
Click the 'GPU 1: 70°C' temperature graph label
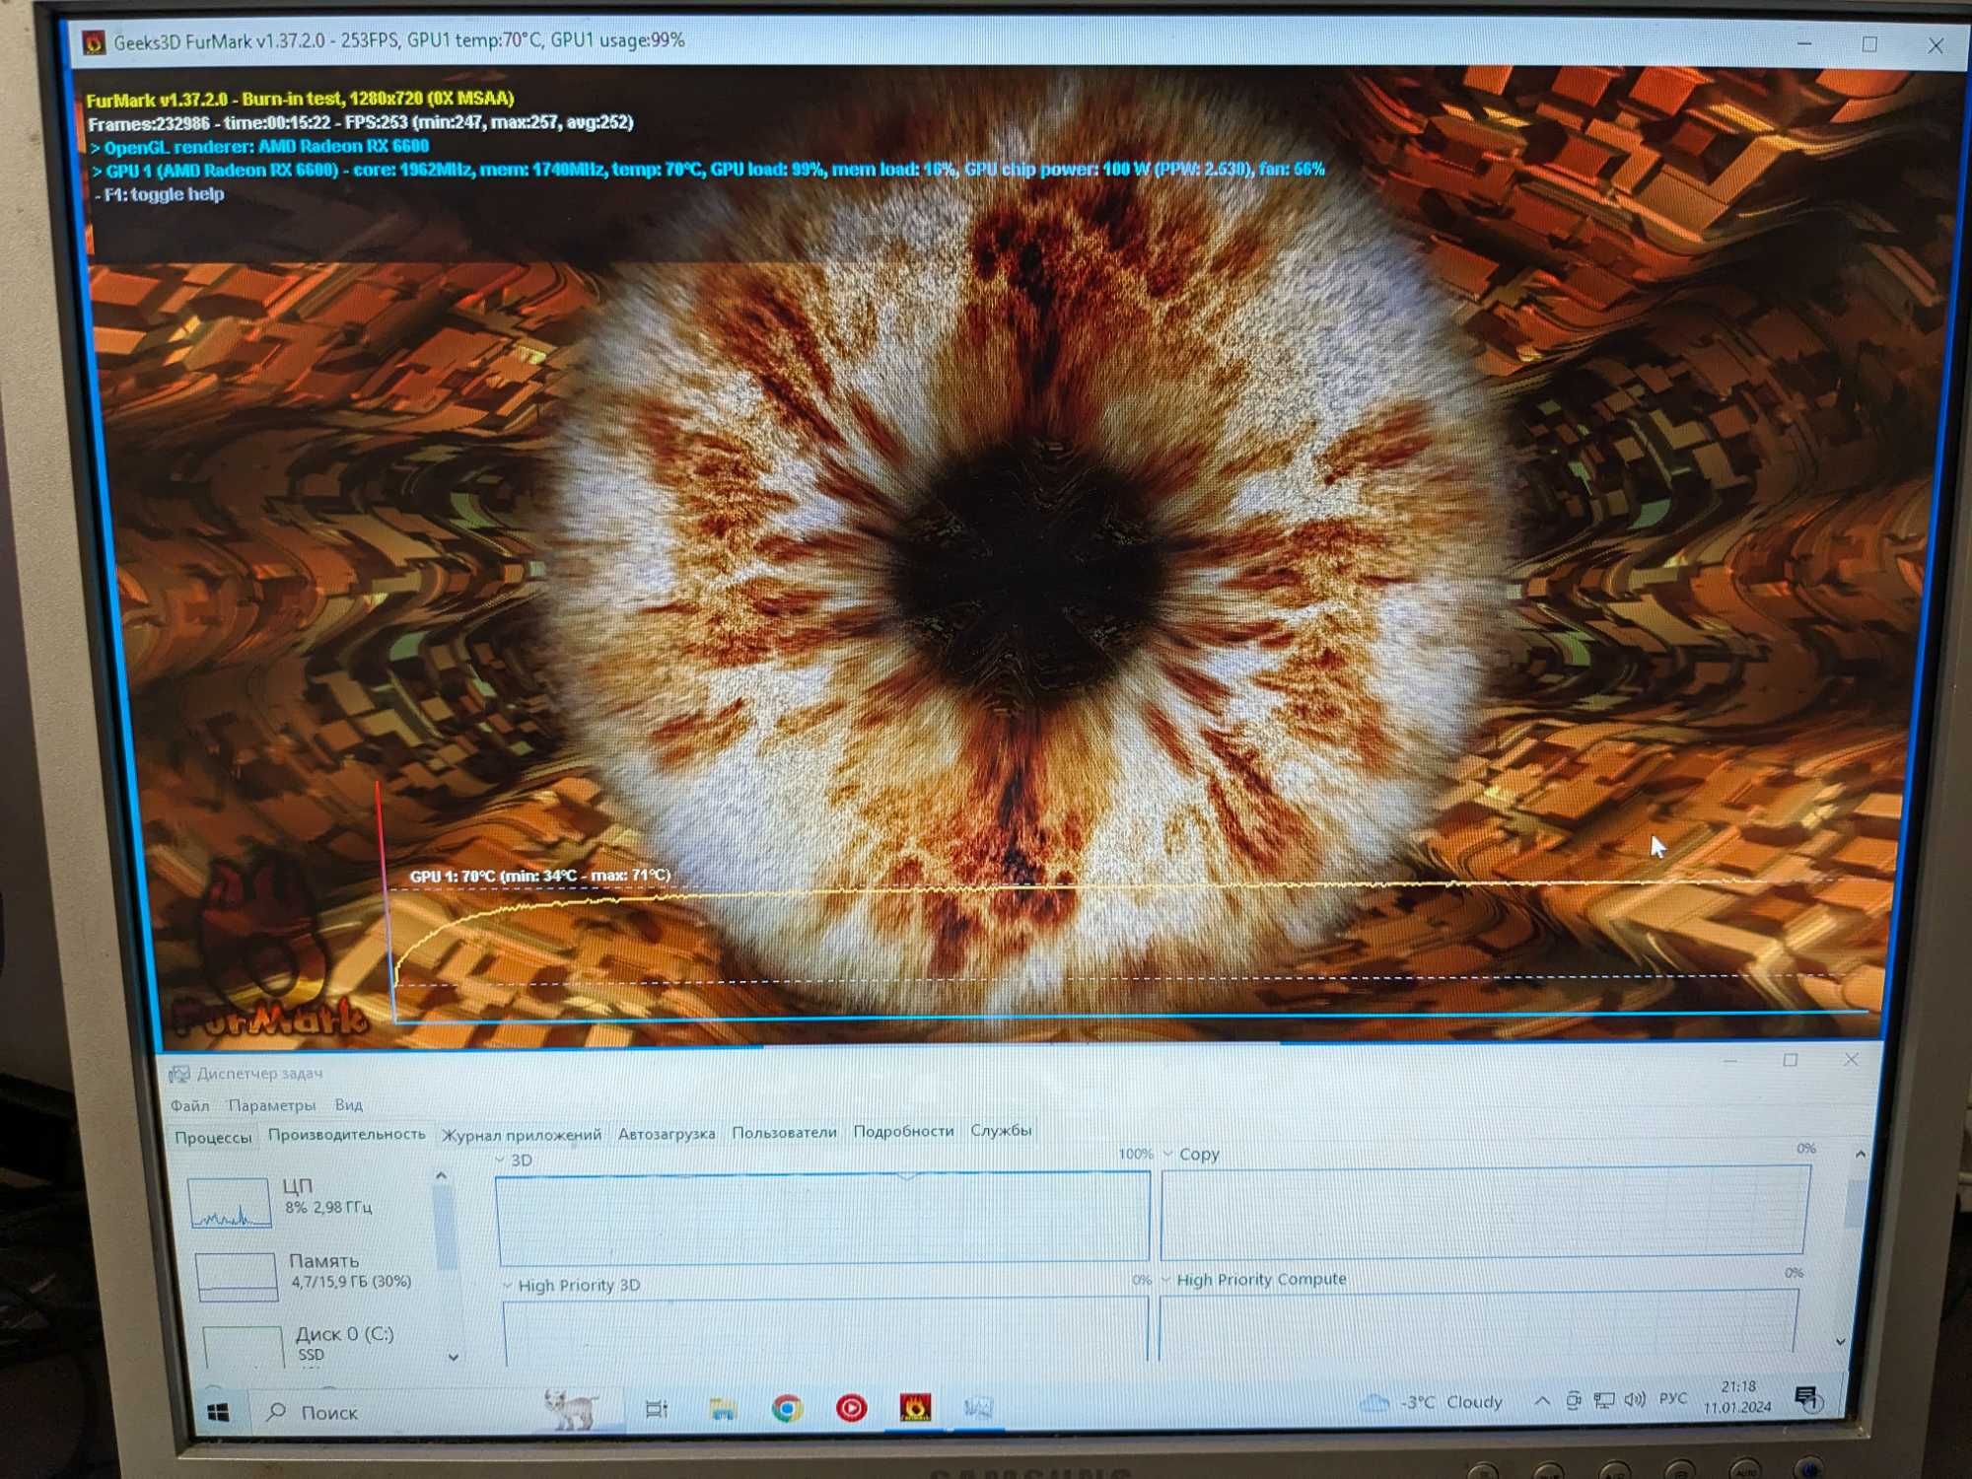click(x=539, y=876)
